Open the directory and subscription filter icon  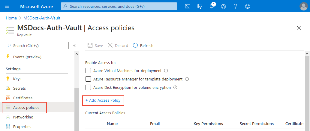[x=200, y=6]
